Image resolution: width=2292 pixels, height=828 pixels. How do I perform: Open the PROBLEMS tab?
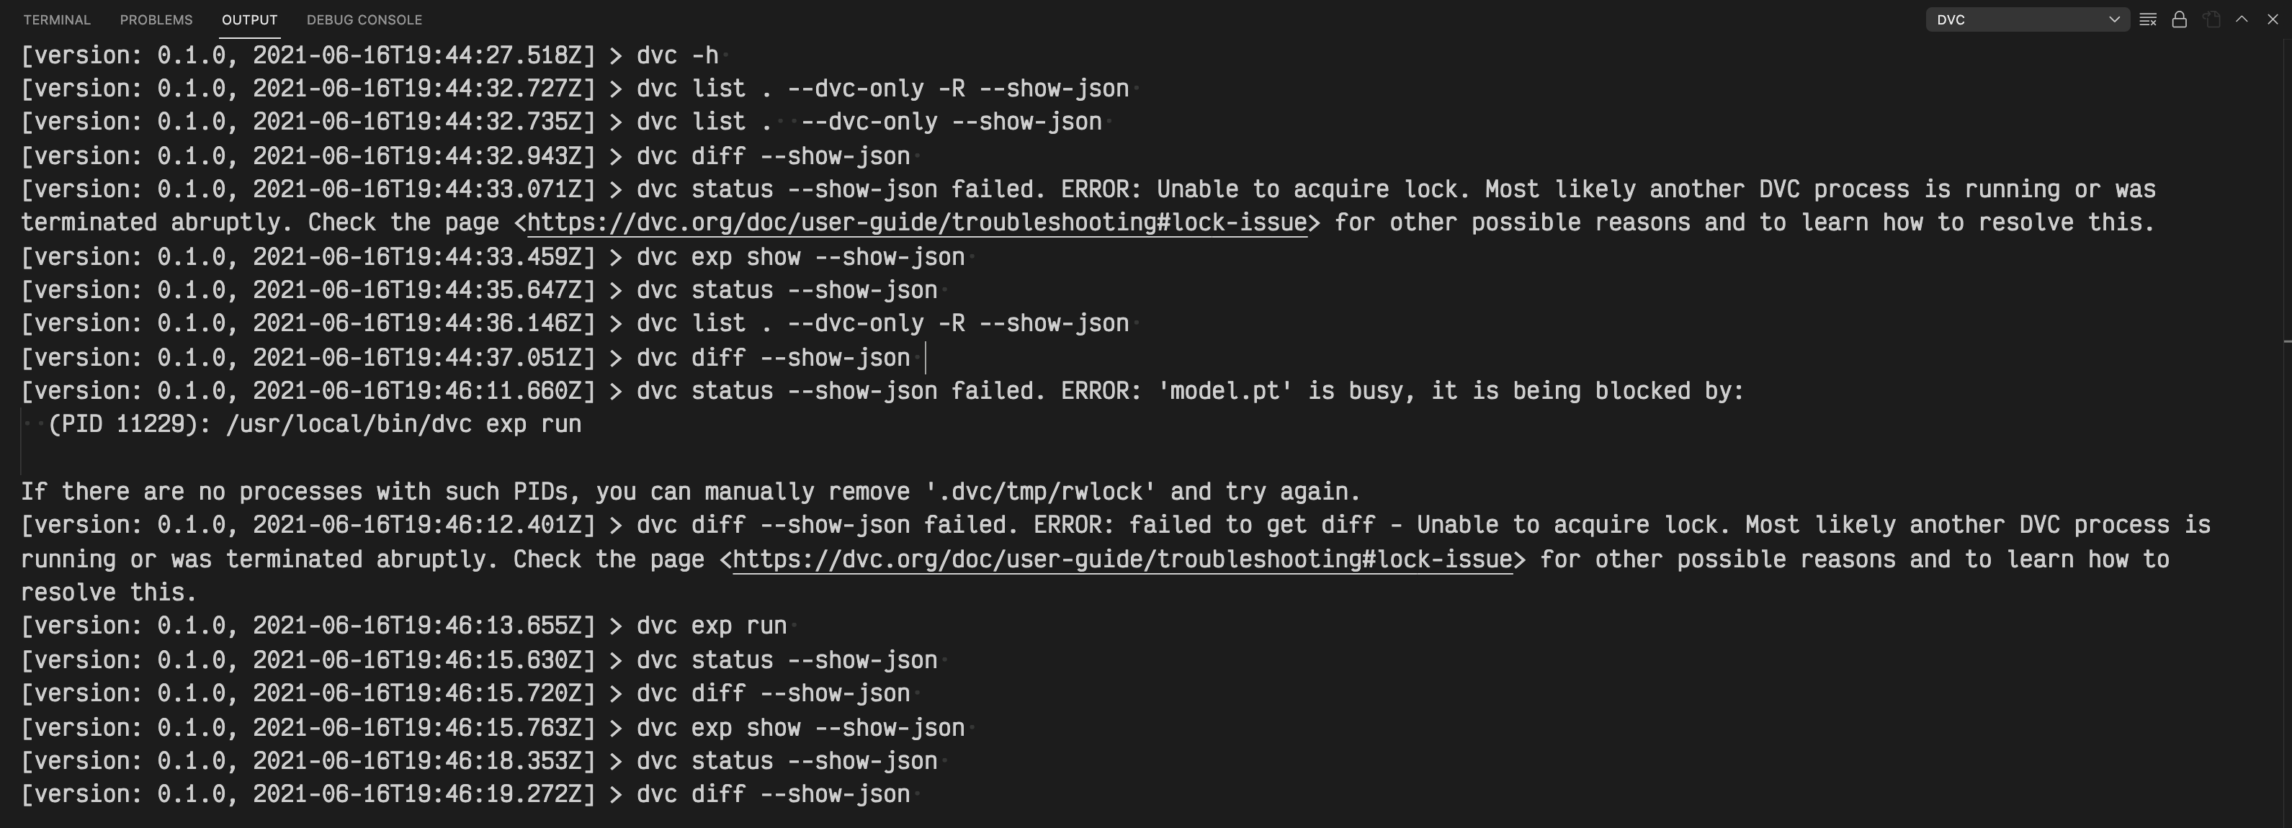click(x=156, y=19)
